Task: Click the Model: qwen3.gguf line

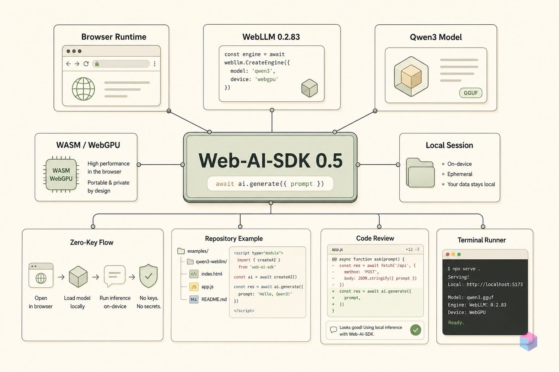Action: [471, 297]
